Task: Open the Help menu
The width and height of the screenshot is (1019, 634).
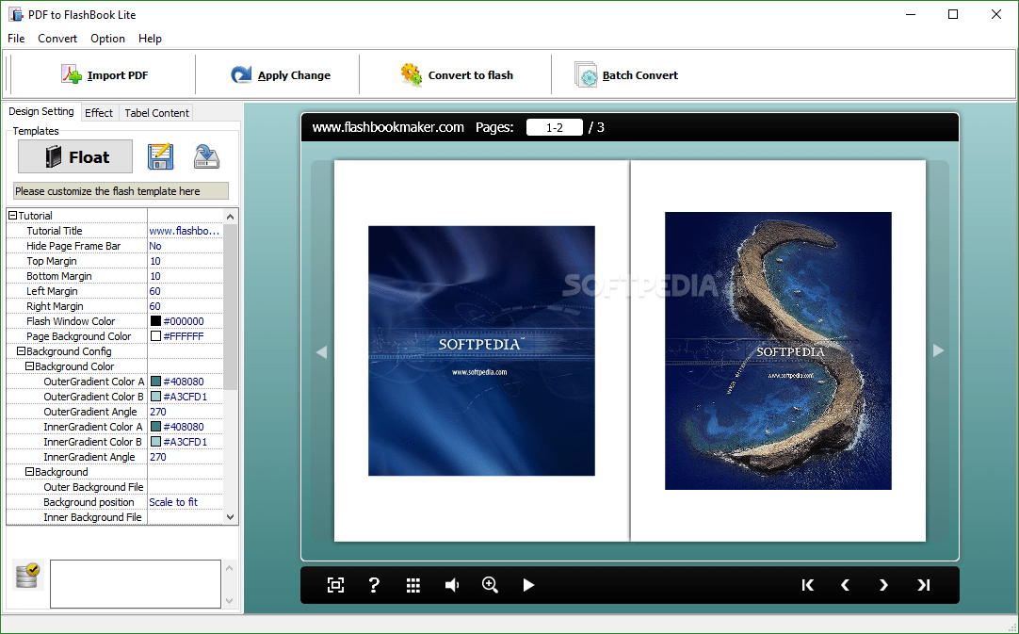Action: (150, 39)
